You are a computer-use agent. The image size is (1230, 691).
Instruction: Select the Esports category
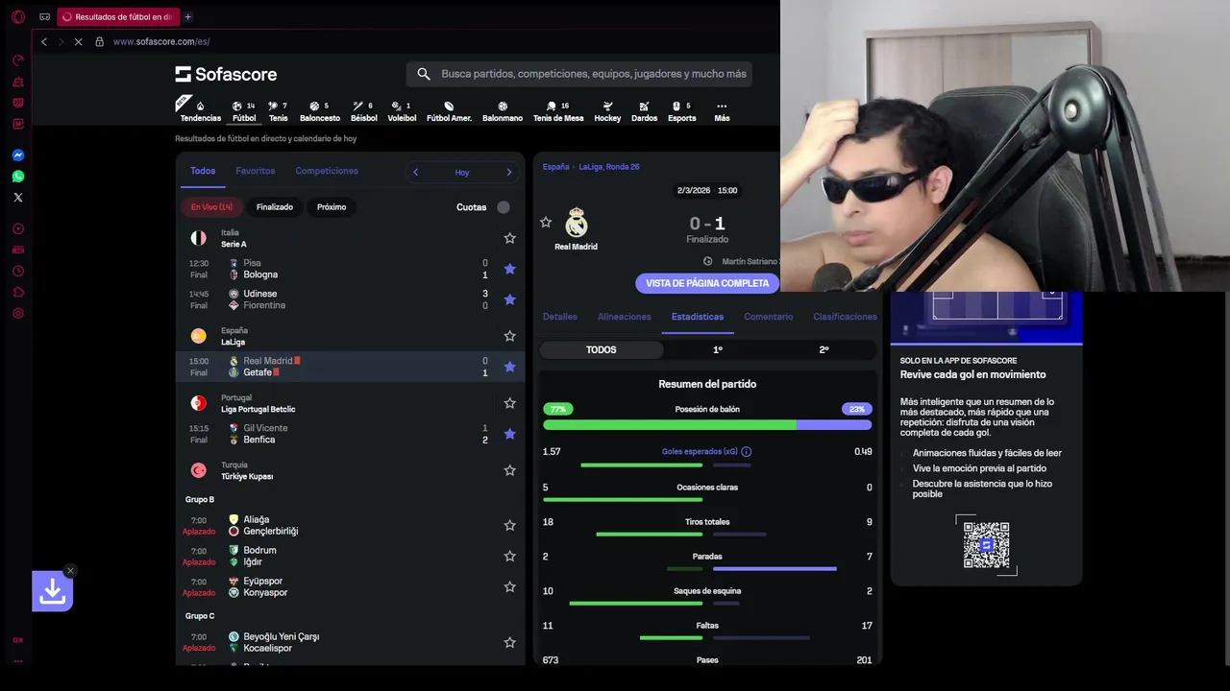(681, 111)
